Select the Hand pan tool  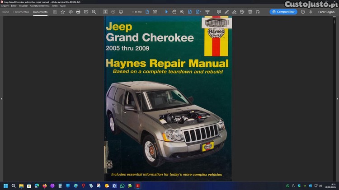174,12
